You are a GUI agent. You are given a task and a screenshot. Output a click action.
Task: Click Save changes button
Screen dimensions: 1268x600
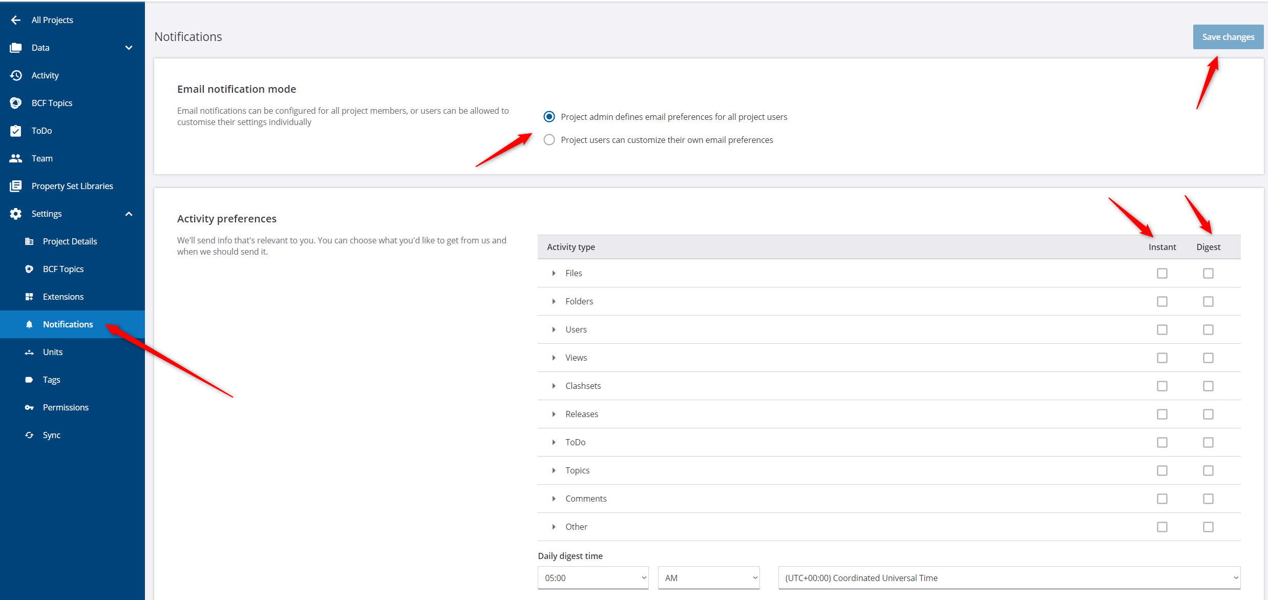click(1228, 37)
